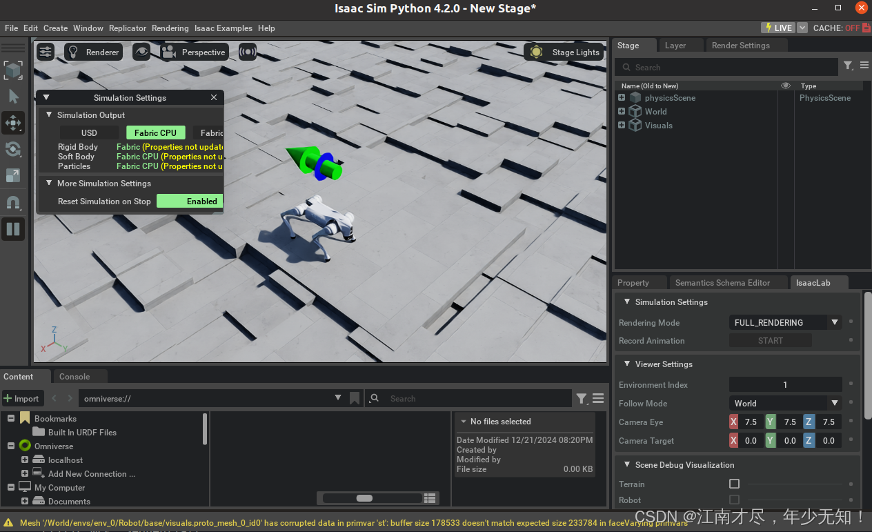Viewport: 872px width, 532px height.
Task: Open the Isaac Examples menu
Action: click(x=224, y=28)
